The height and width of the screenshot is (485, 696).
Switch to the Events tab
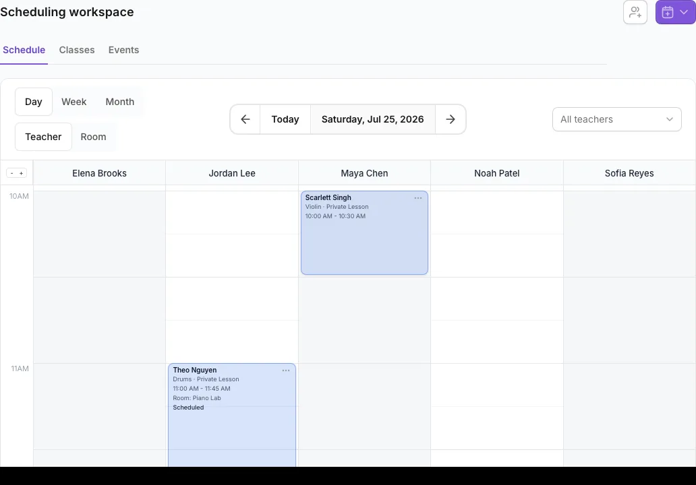(124, 50)
